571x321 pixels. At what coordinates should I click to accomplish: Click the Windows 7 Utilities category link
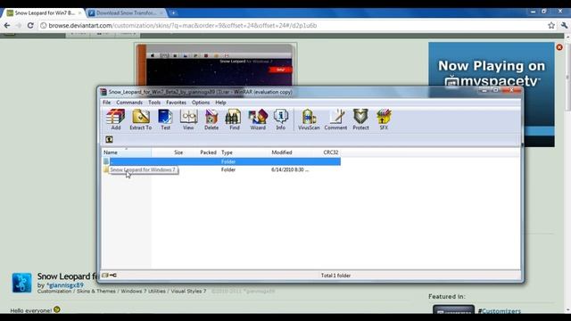click(143, 292)
